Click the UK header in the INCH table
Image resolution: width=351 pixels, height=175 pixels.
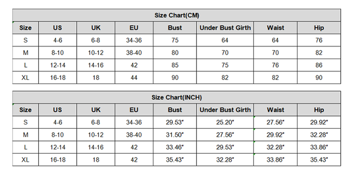click(96, 110)
